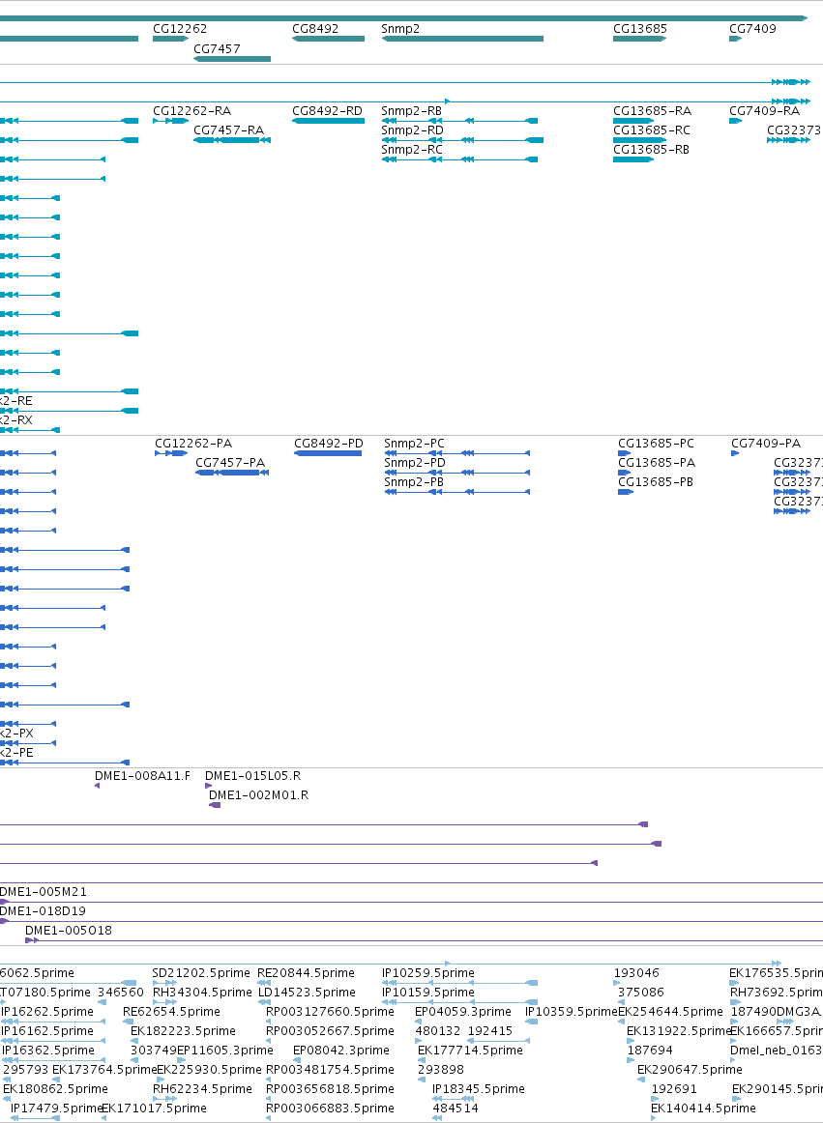Click the EK254644.5prime EST label

[x=670, y=1011]
